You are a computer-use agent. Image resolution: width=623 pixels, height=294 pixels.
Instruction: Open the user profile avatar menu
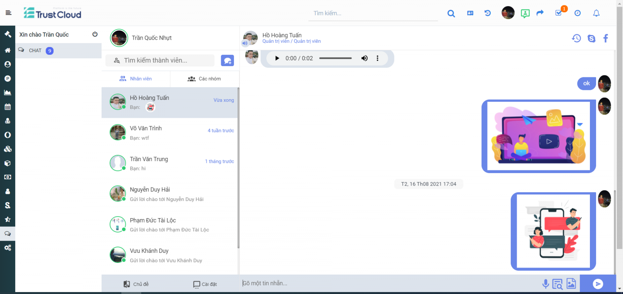tap(508, 13)
